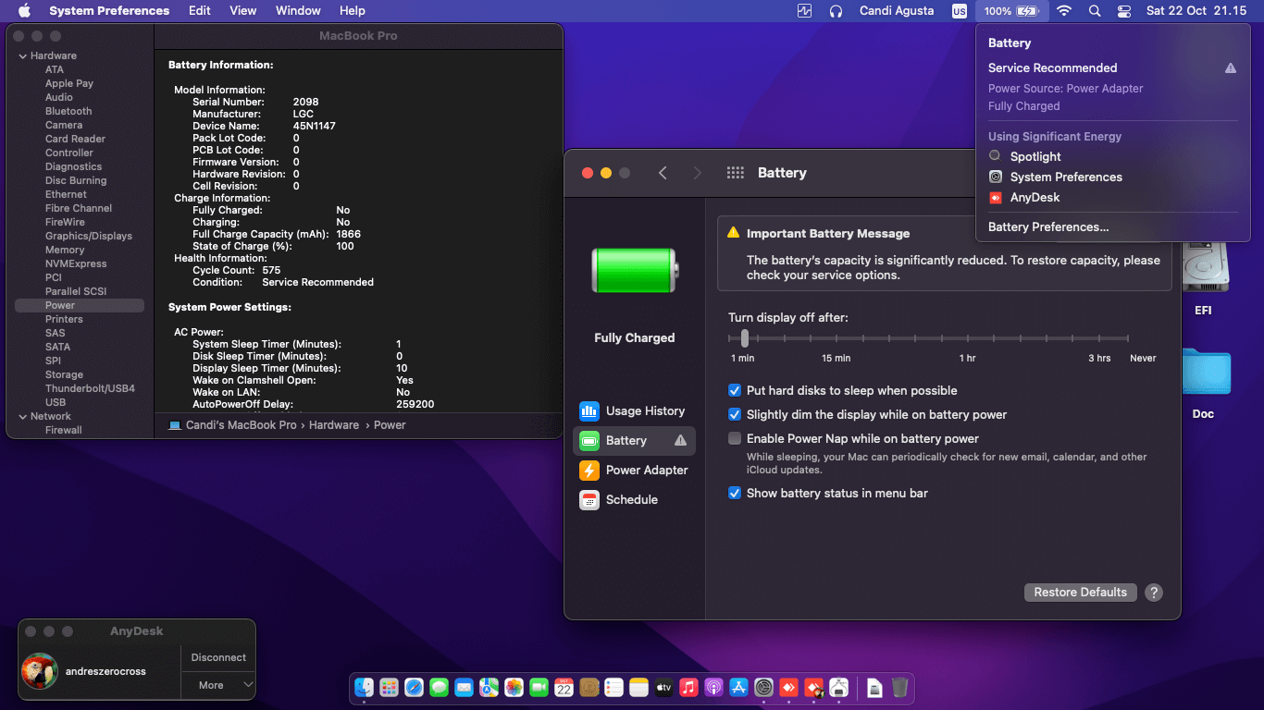This screenshot has height=710, width=1264.
Task: Collapse the Hardware tree section
Action: click(22, 56)
